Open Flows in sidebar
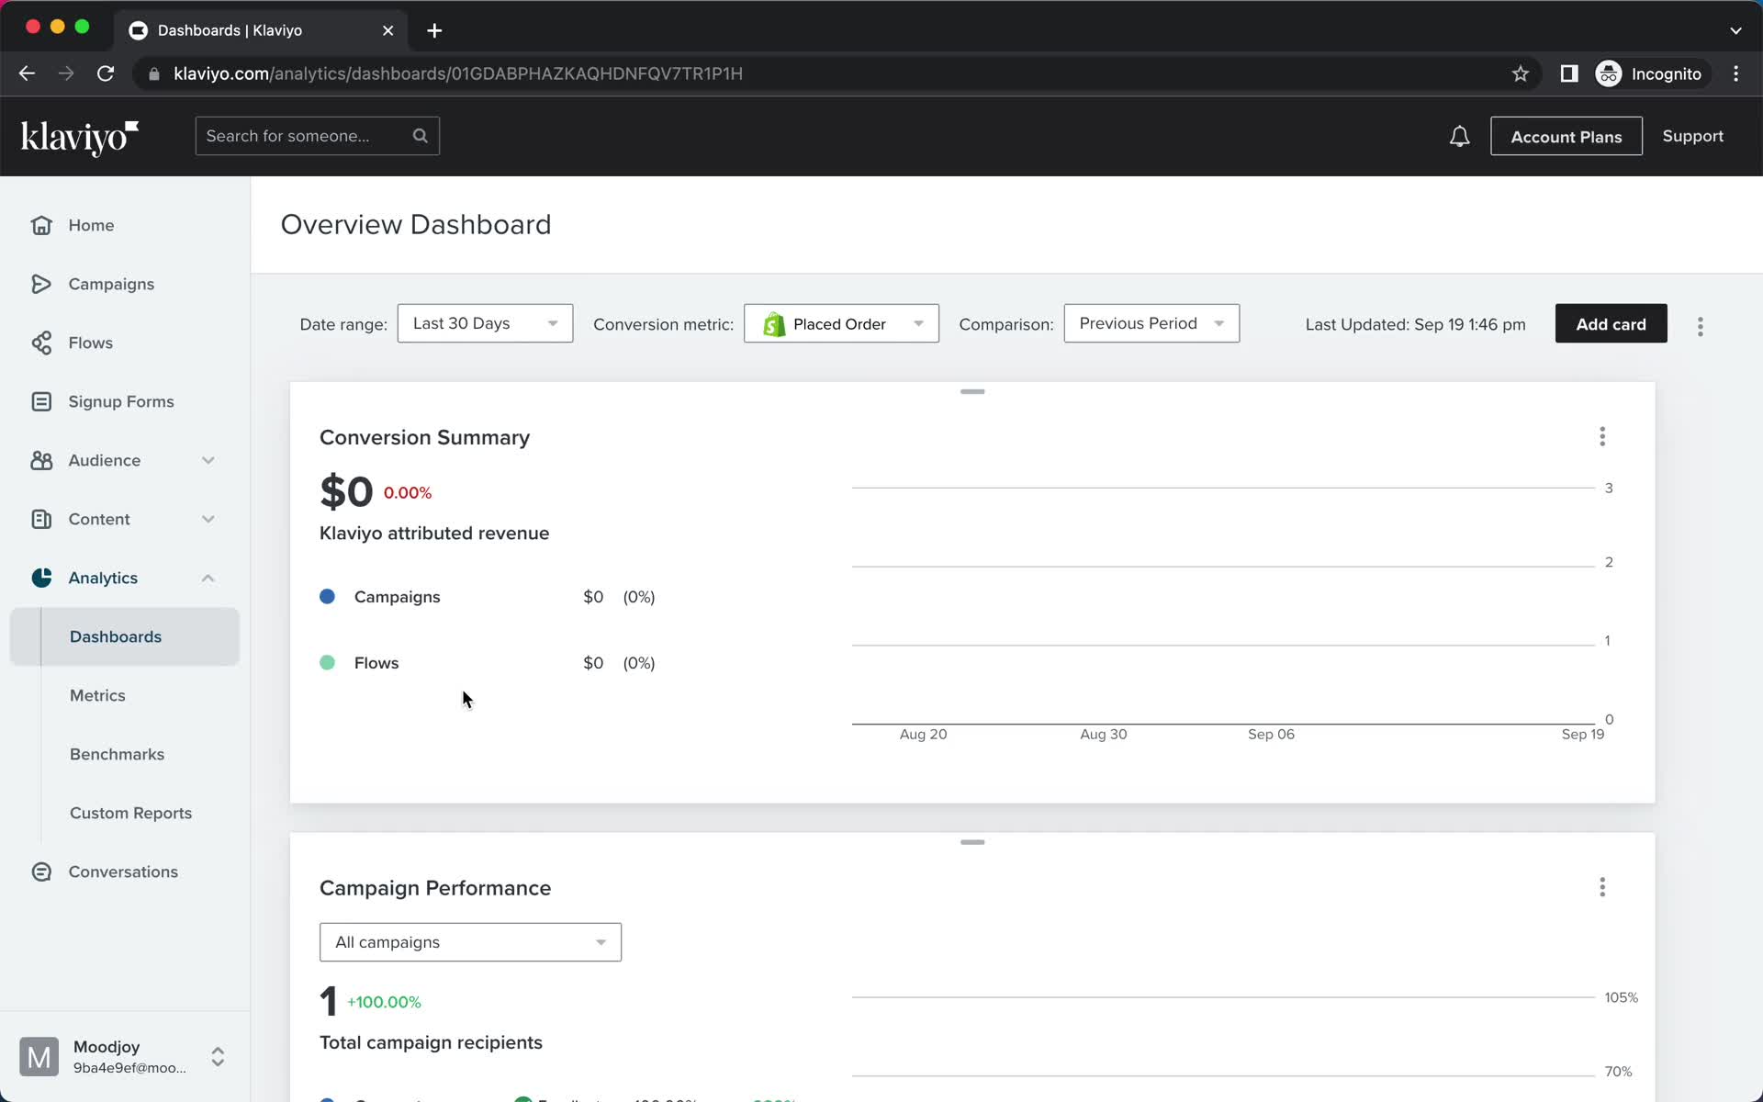 click(90, 343)
